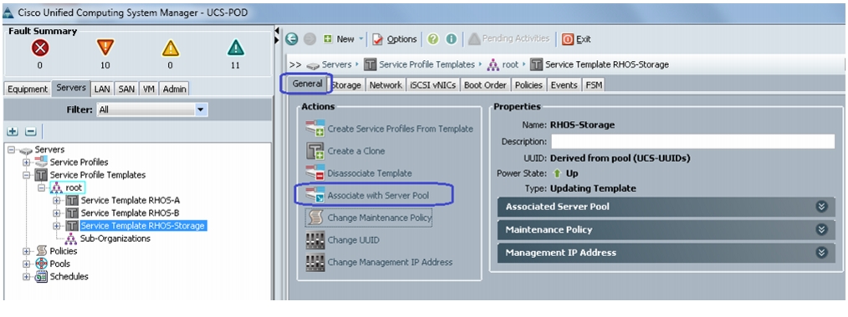Click the critical faults red X icon
This screenshot has height=317, width=848.
[x=39, y=48]
